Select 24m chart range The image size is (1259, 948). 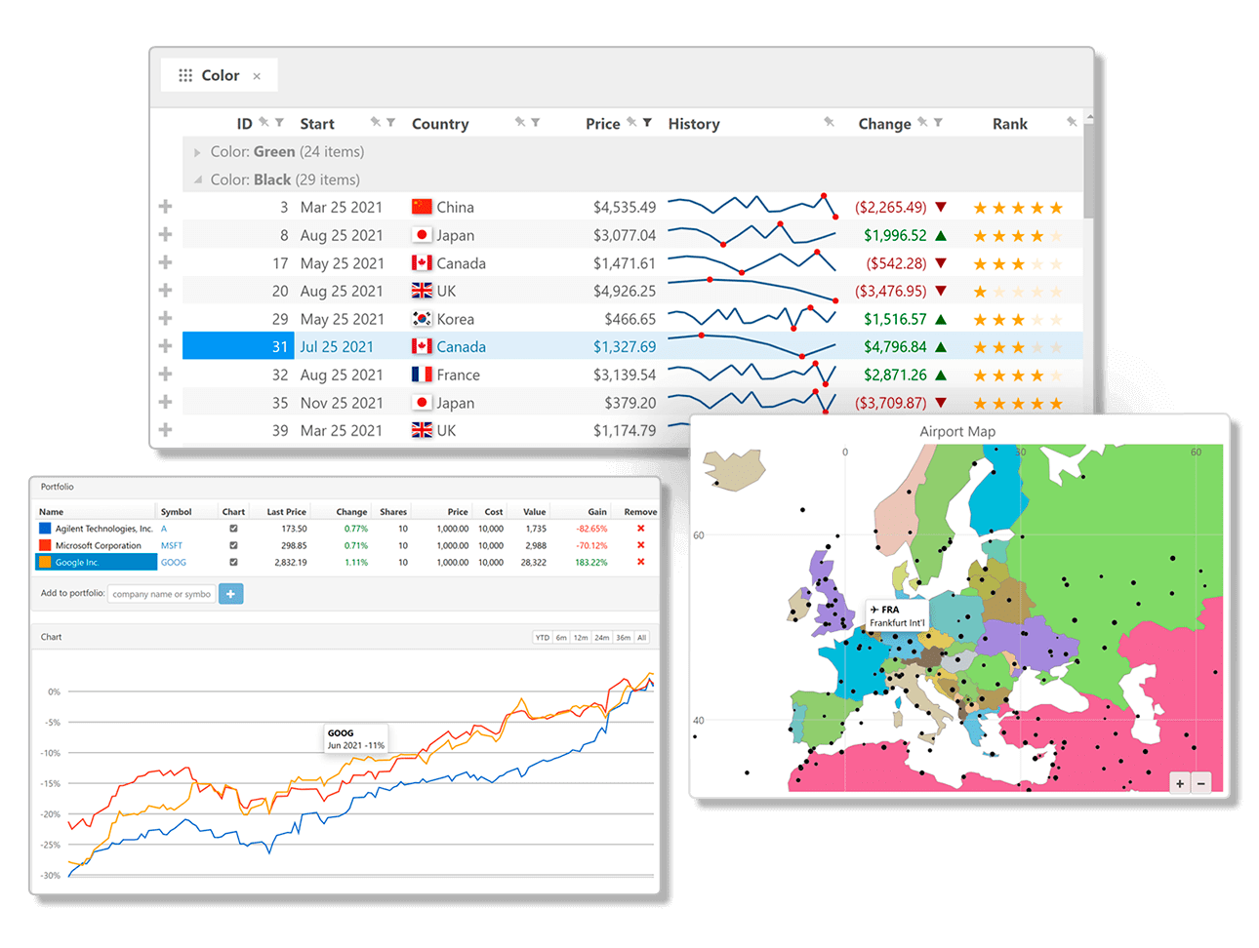click(602, 638)
